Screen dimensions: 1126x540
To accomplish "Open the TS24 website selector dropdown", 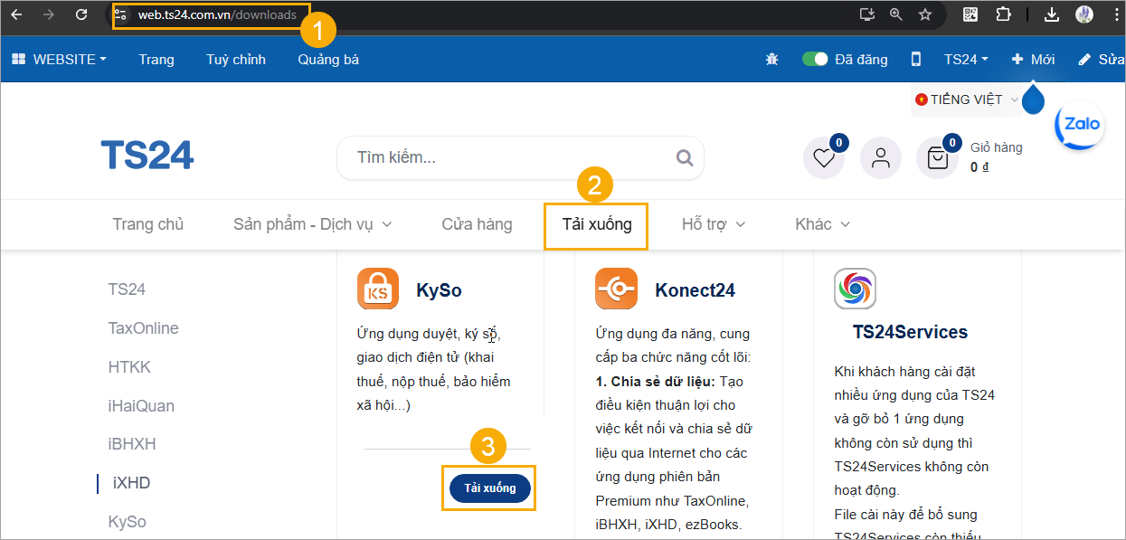I will pos(966,59).
